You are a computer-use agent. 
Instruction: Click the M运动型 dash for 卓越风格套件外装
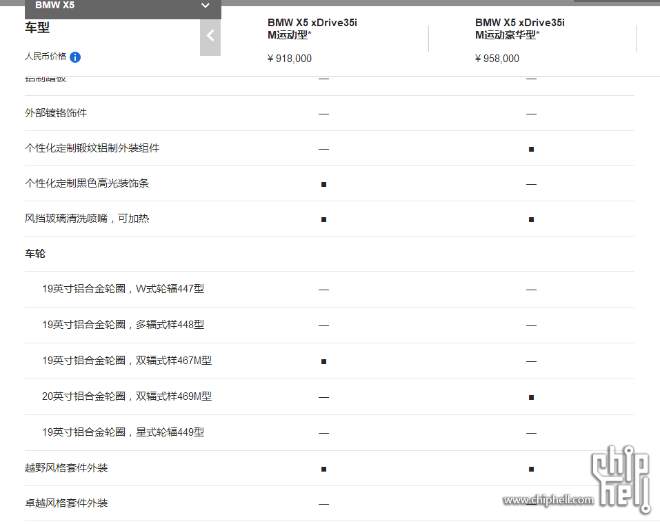pyautogui.click(x=323, y=504)
